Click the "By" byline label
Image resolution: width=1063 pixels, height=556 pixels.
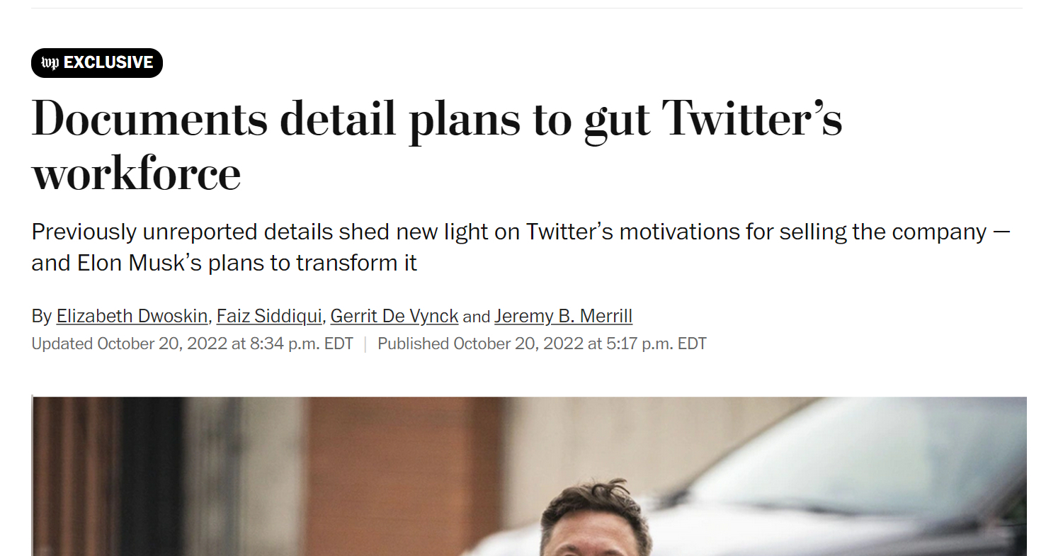tap(41, 316)
